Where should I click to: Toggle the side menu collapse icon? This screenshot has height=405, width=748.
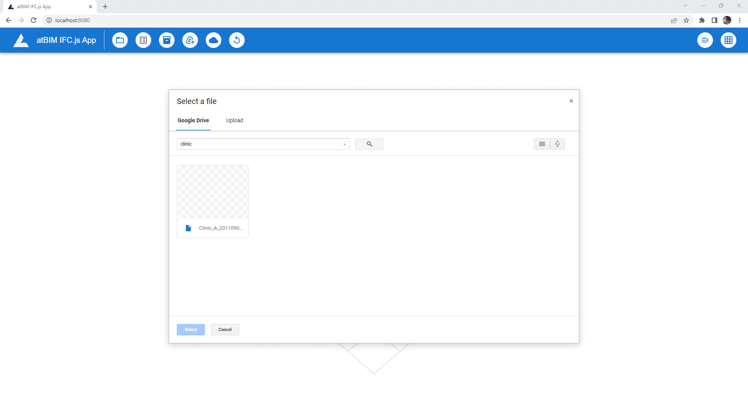point(705,40)
